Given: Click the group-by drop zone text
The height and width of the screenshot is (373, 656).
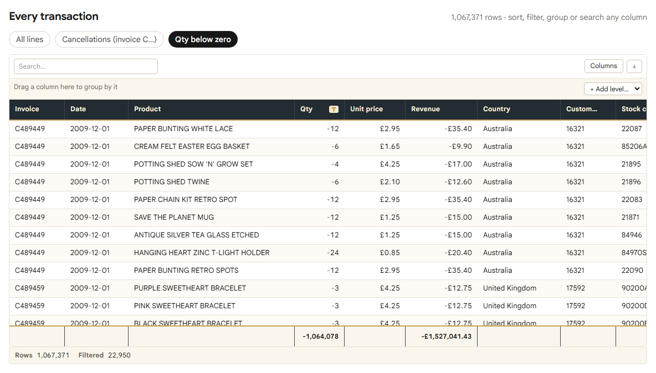Looking at the screenshot, I should coord(66,87).
